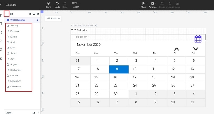
Task: Go to previous month with up chevron
Action: pyautogui.click(x=177, y=49)
